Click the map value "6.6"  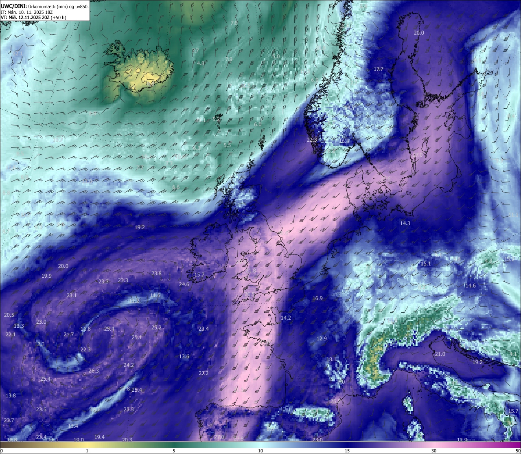click(176, 187)
